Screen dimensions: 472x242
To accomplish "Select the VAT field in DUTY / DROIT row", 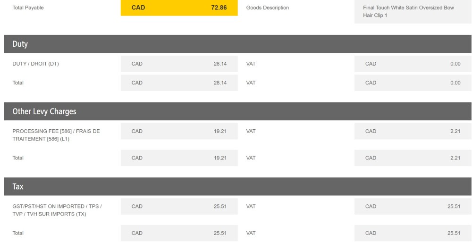I will pyautogui.click(x=413, y=65).
